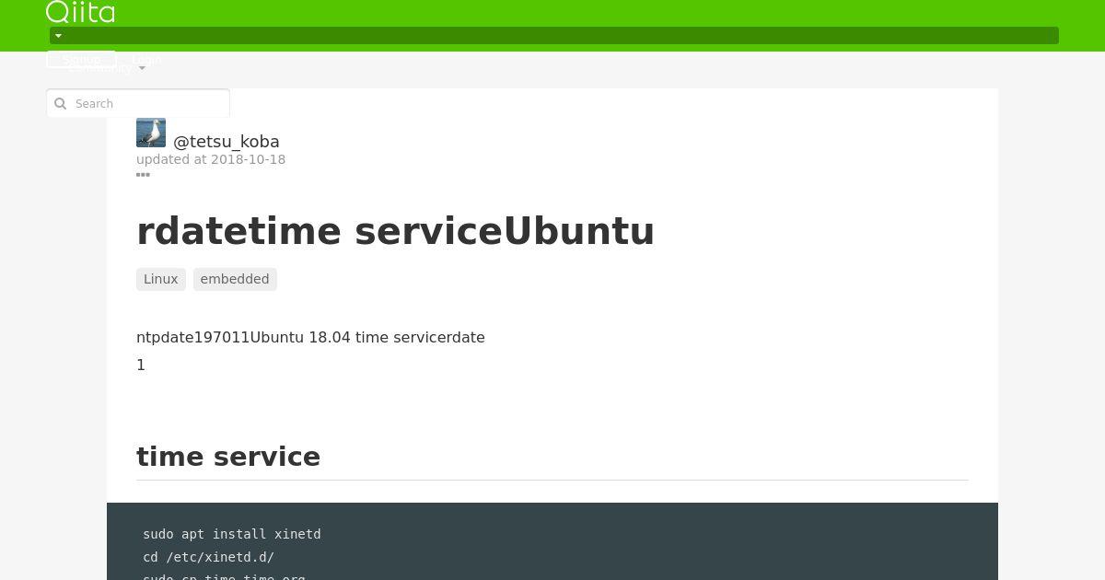Click the ntpdate Ubuntu 18.04 paragraph
This screenshot has width=1105, height=580.
coord(310,337)
